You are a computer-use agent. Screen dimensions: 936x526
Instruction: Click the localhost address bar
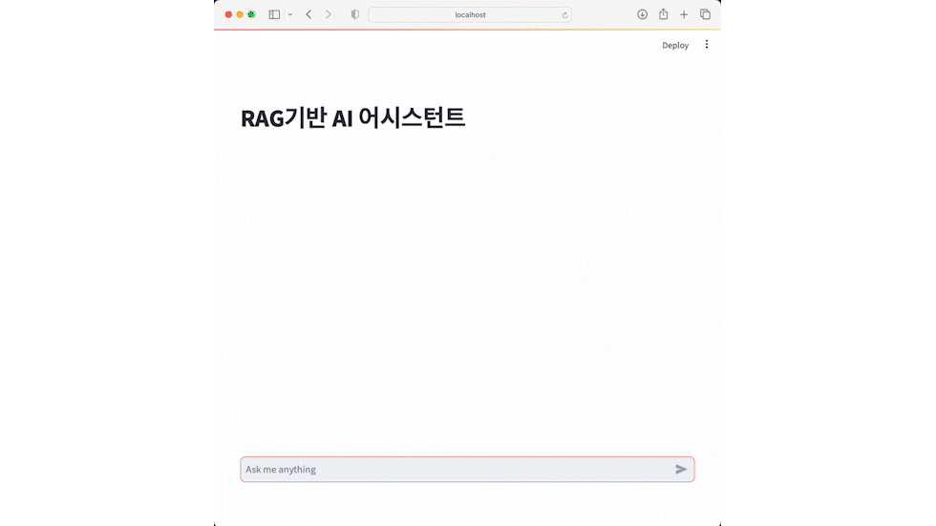tap(470, 15)
